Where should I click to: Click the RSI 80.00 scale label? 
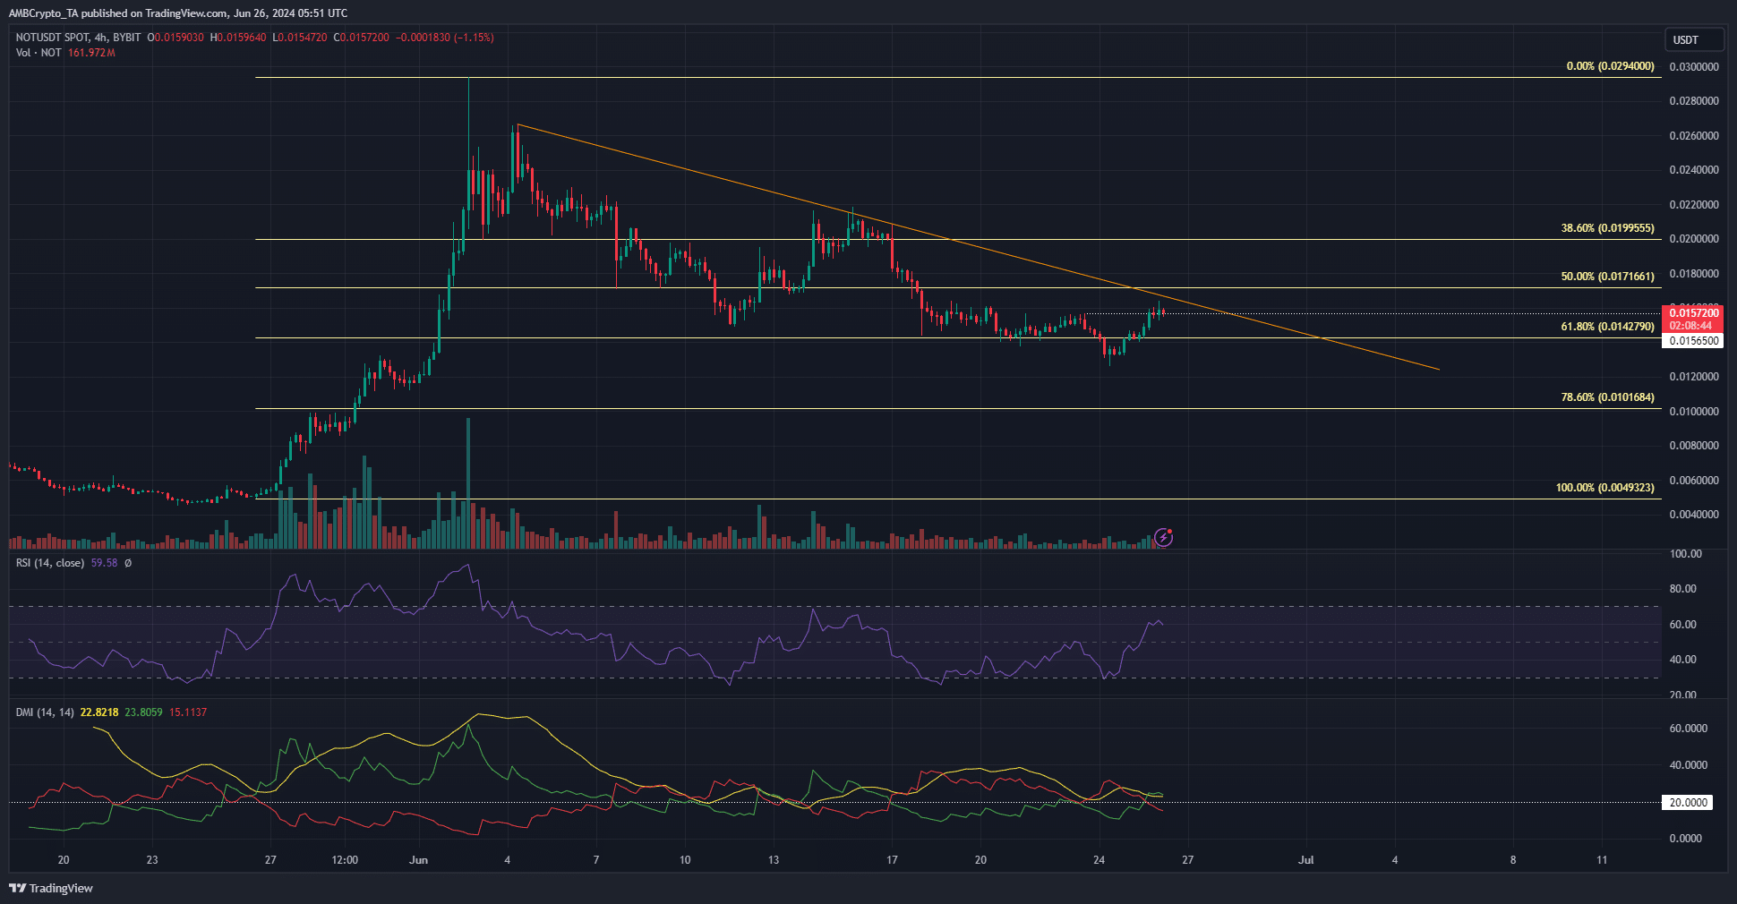pyautogui.click(x=1683, y=589)
